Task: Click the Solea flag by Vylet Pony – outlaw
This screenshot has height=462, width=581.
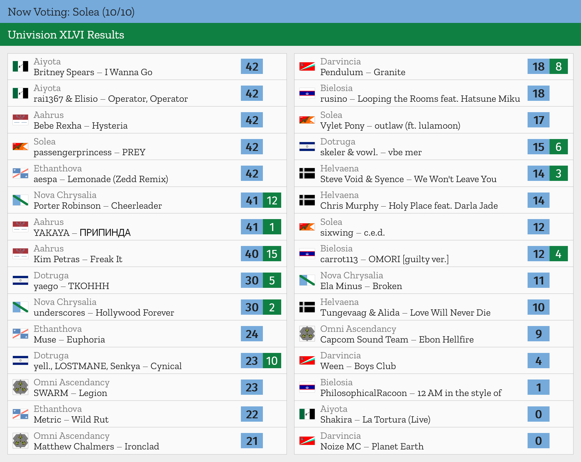Action: 307,120
